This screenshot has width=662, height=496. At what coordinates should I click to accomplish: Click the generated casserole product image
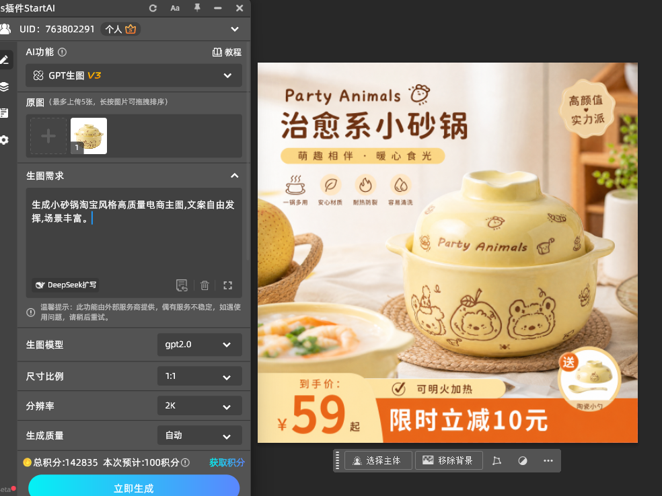[x=447, y=252]
